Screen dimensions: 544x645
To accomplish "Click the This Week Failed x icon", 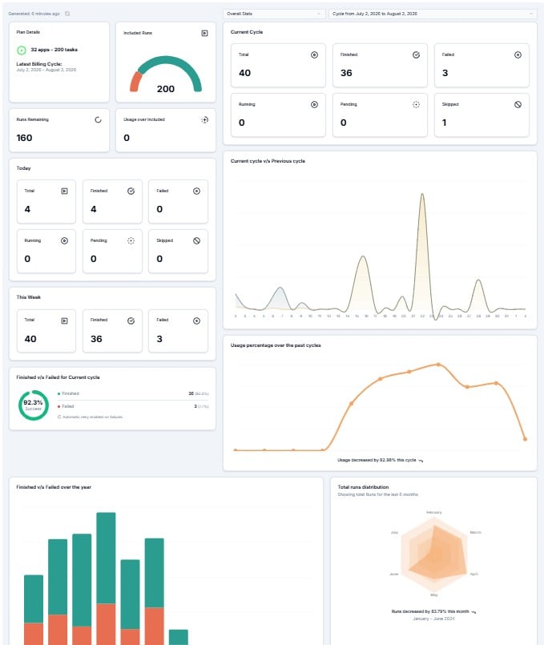I will (x=196, y=320).
